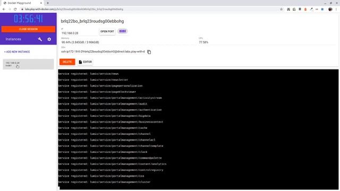Open the Chrome three-dot menu
This screenshot has width=340, height=191.
click(x=336, y=9)
